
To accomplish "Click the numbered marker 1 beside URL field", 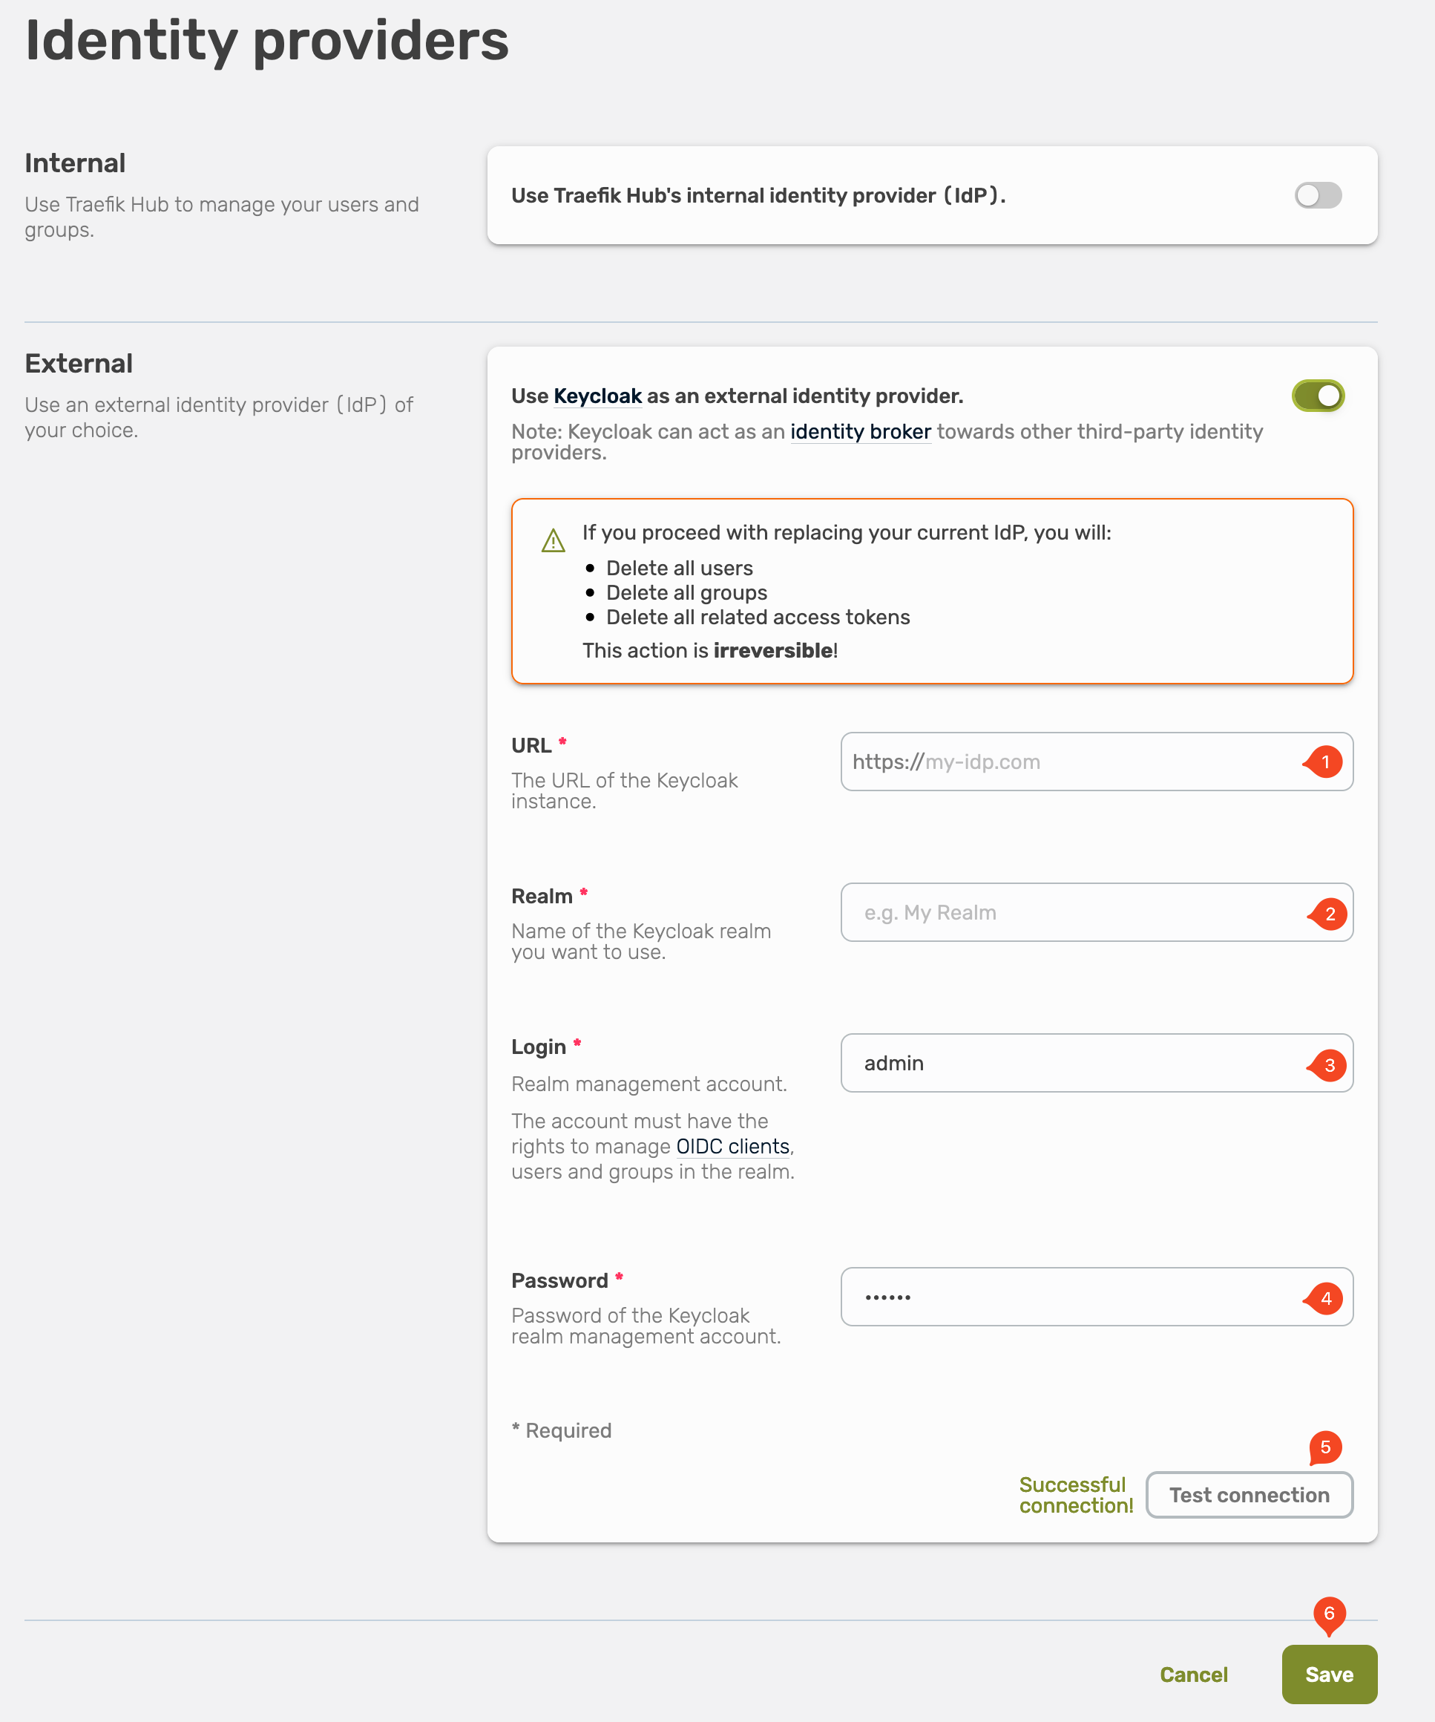I will pyautogui.click(x=1325, y=762).
